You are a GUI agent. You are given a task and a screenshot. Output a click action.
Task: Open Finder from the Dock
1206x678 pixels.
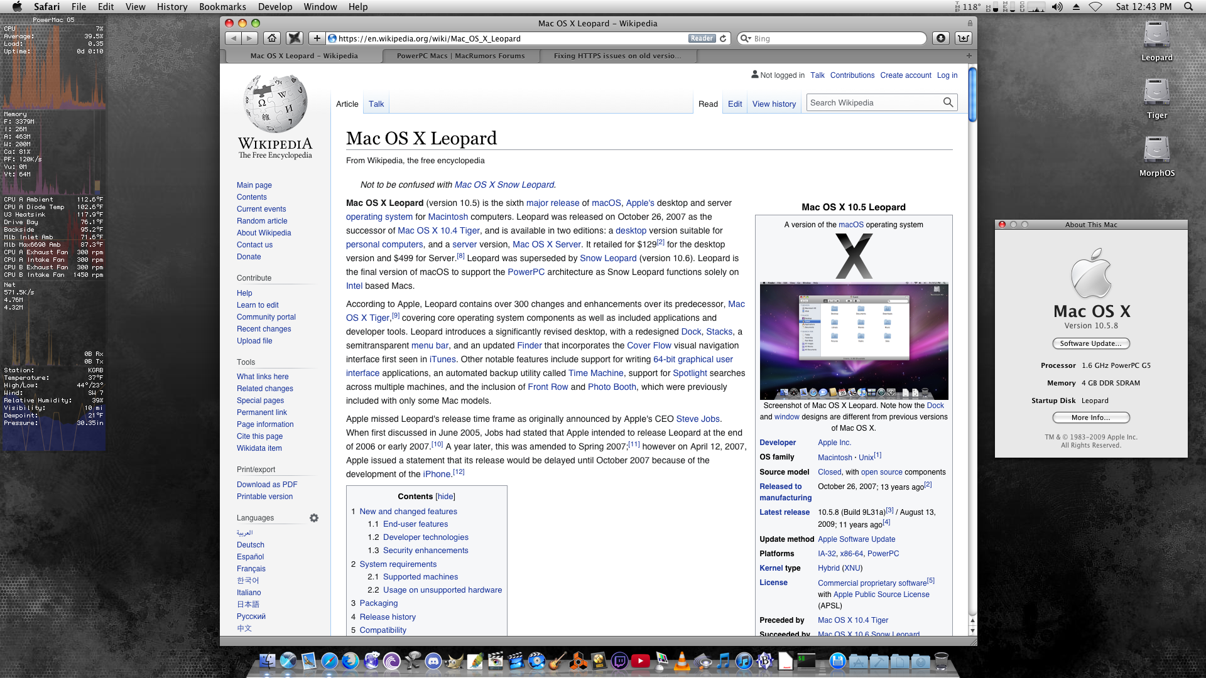[267, 660]
